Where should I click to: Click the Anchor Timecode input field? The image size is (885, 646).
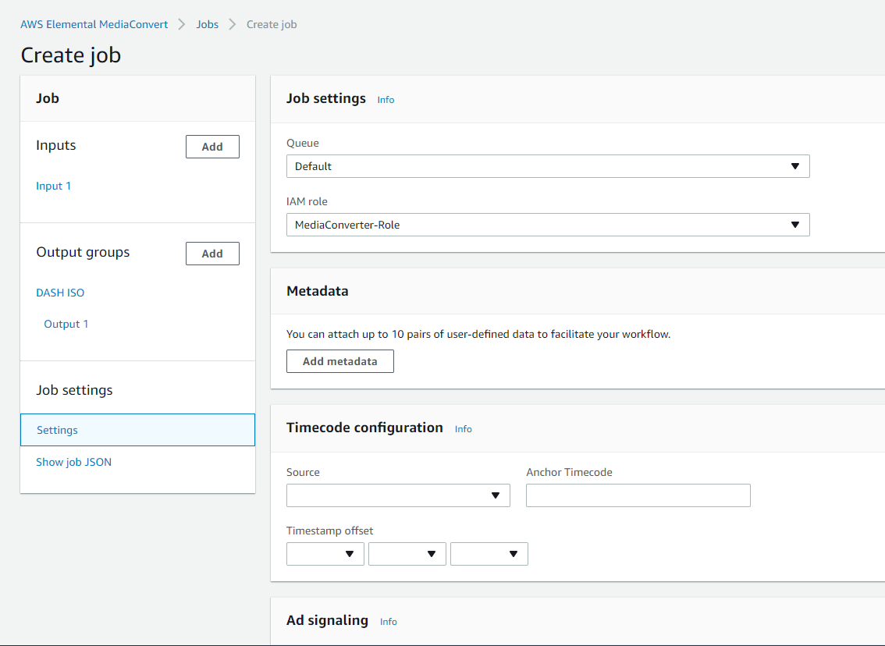(638, 495)
